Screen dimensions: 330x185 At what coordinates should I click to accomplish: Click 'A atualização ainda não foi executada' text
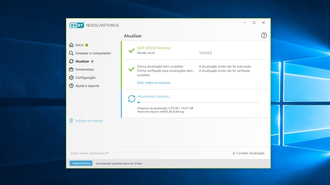pyautogui.click(x=225, y=66)
